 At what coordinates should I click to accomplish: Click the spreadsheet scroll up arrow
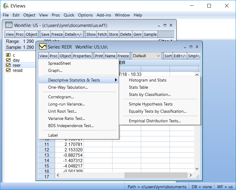coord(197,75)
